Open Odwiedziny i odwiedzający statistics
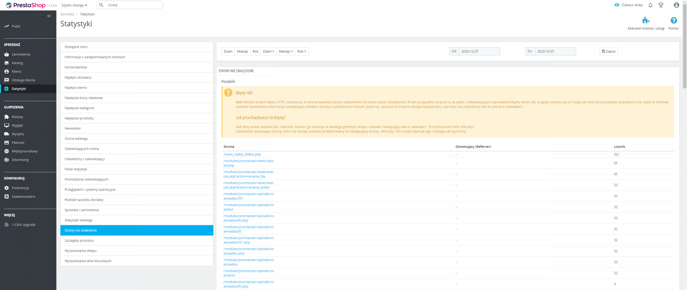Viewport: 687px width, 290px height. point(137,159)
